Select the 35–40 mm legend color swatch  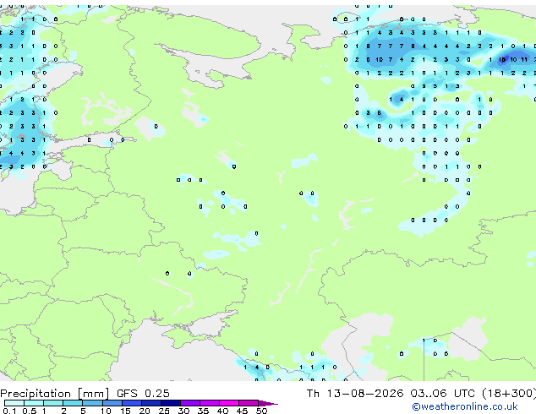209,403
